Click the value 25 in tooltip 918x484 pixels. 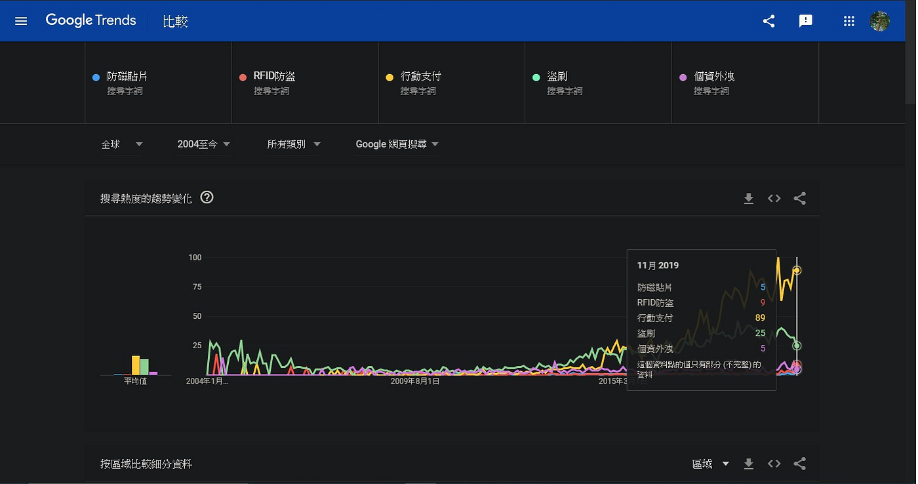[760, 333]
